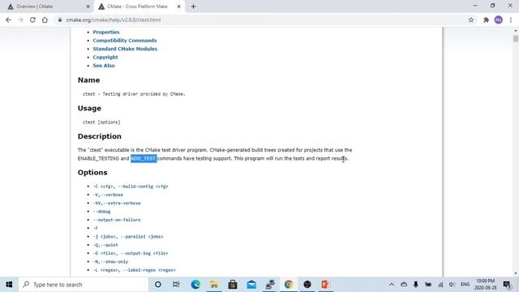This screenshot has width=519, height=292.
Task: Open PowerPoint from the taskbar
Action: pyautogui.click(x=325, y=285)
